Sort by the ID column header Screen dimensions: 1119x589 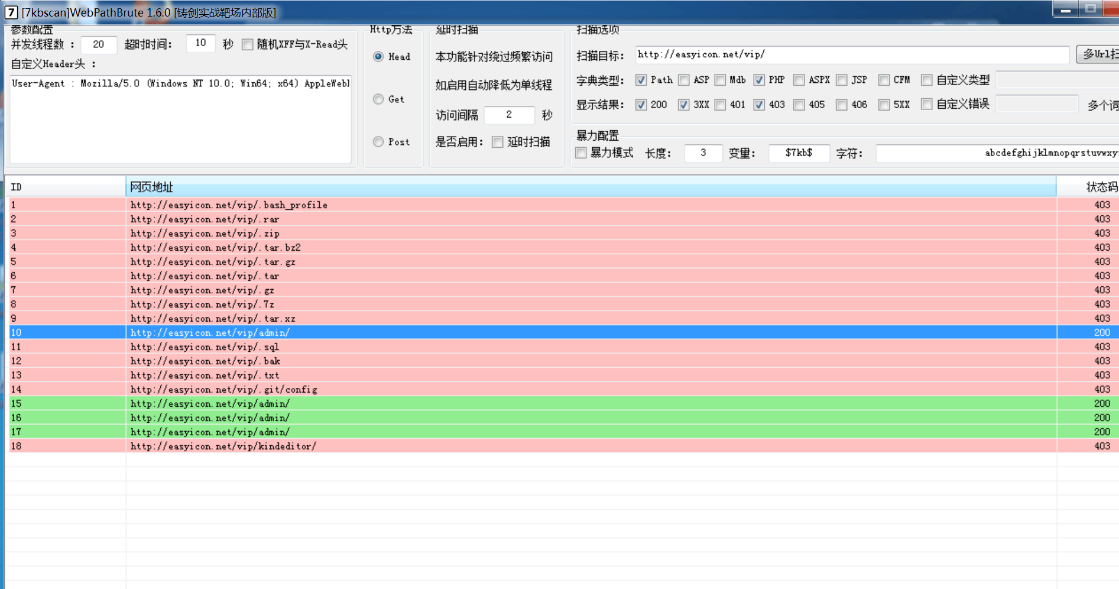point(65,187)
